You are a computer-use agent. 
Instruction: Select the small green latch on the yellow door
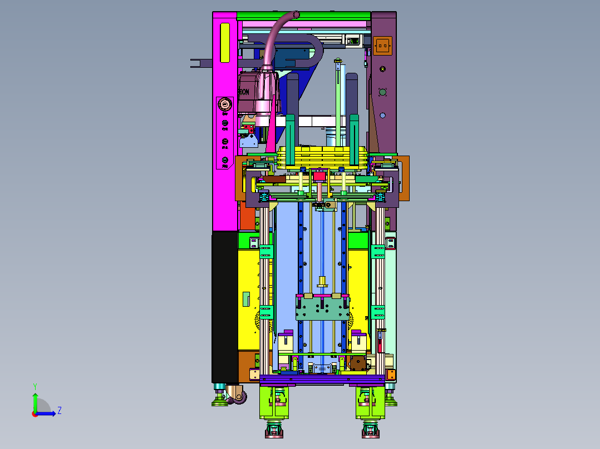point(246,299)
